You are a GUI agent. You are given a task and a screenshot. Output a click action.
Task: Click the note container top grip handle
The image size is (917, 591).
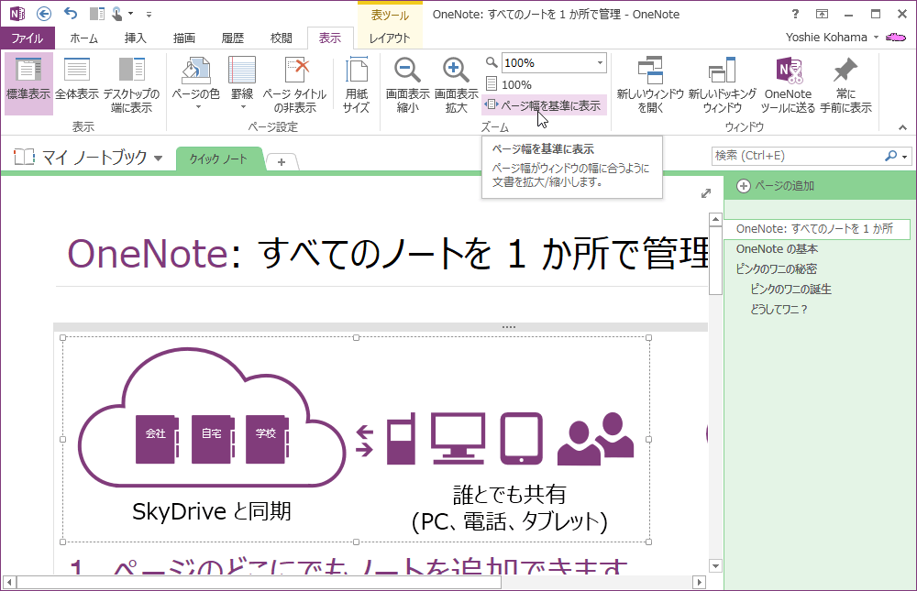coord(508,327)
